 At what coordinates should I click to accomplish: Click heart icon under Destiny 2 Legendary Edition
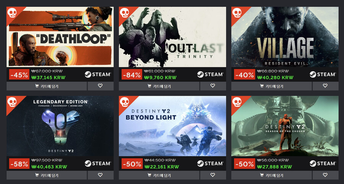click(x=101, y=175)
